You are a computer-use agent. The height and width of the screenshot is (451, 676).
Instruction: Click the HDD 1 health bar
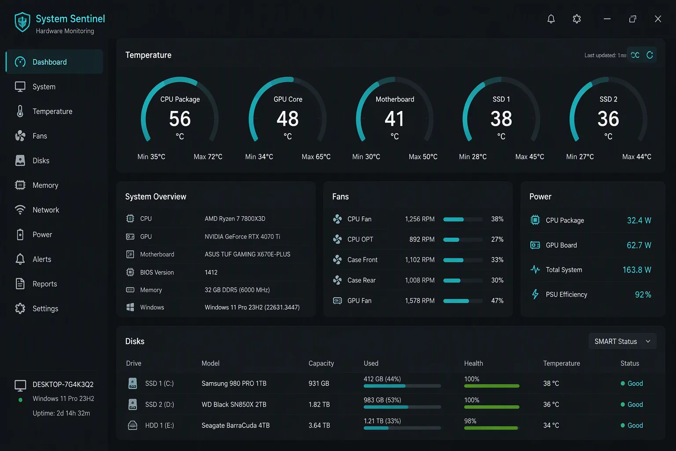tap(492, 428)
